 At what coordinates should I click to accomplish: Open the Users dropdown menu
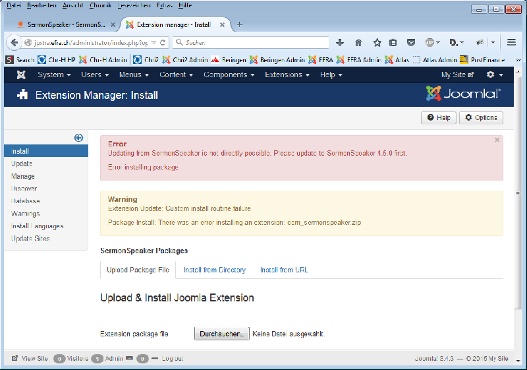coord(95,75)
